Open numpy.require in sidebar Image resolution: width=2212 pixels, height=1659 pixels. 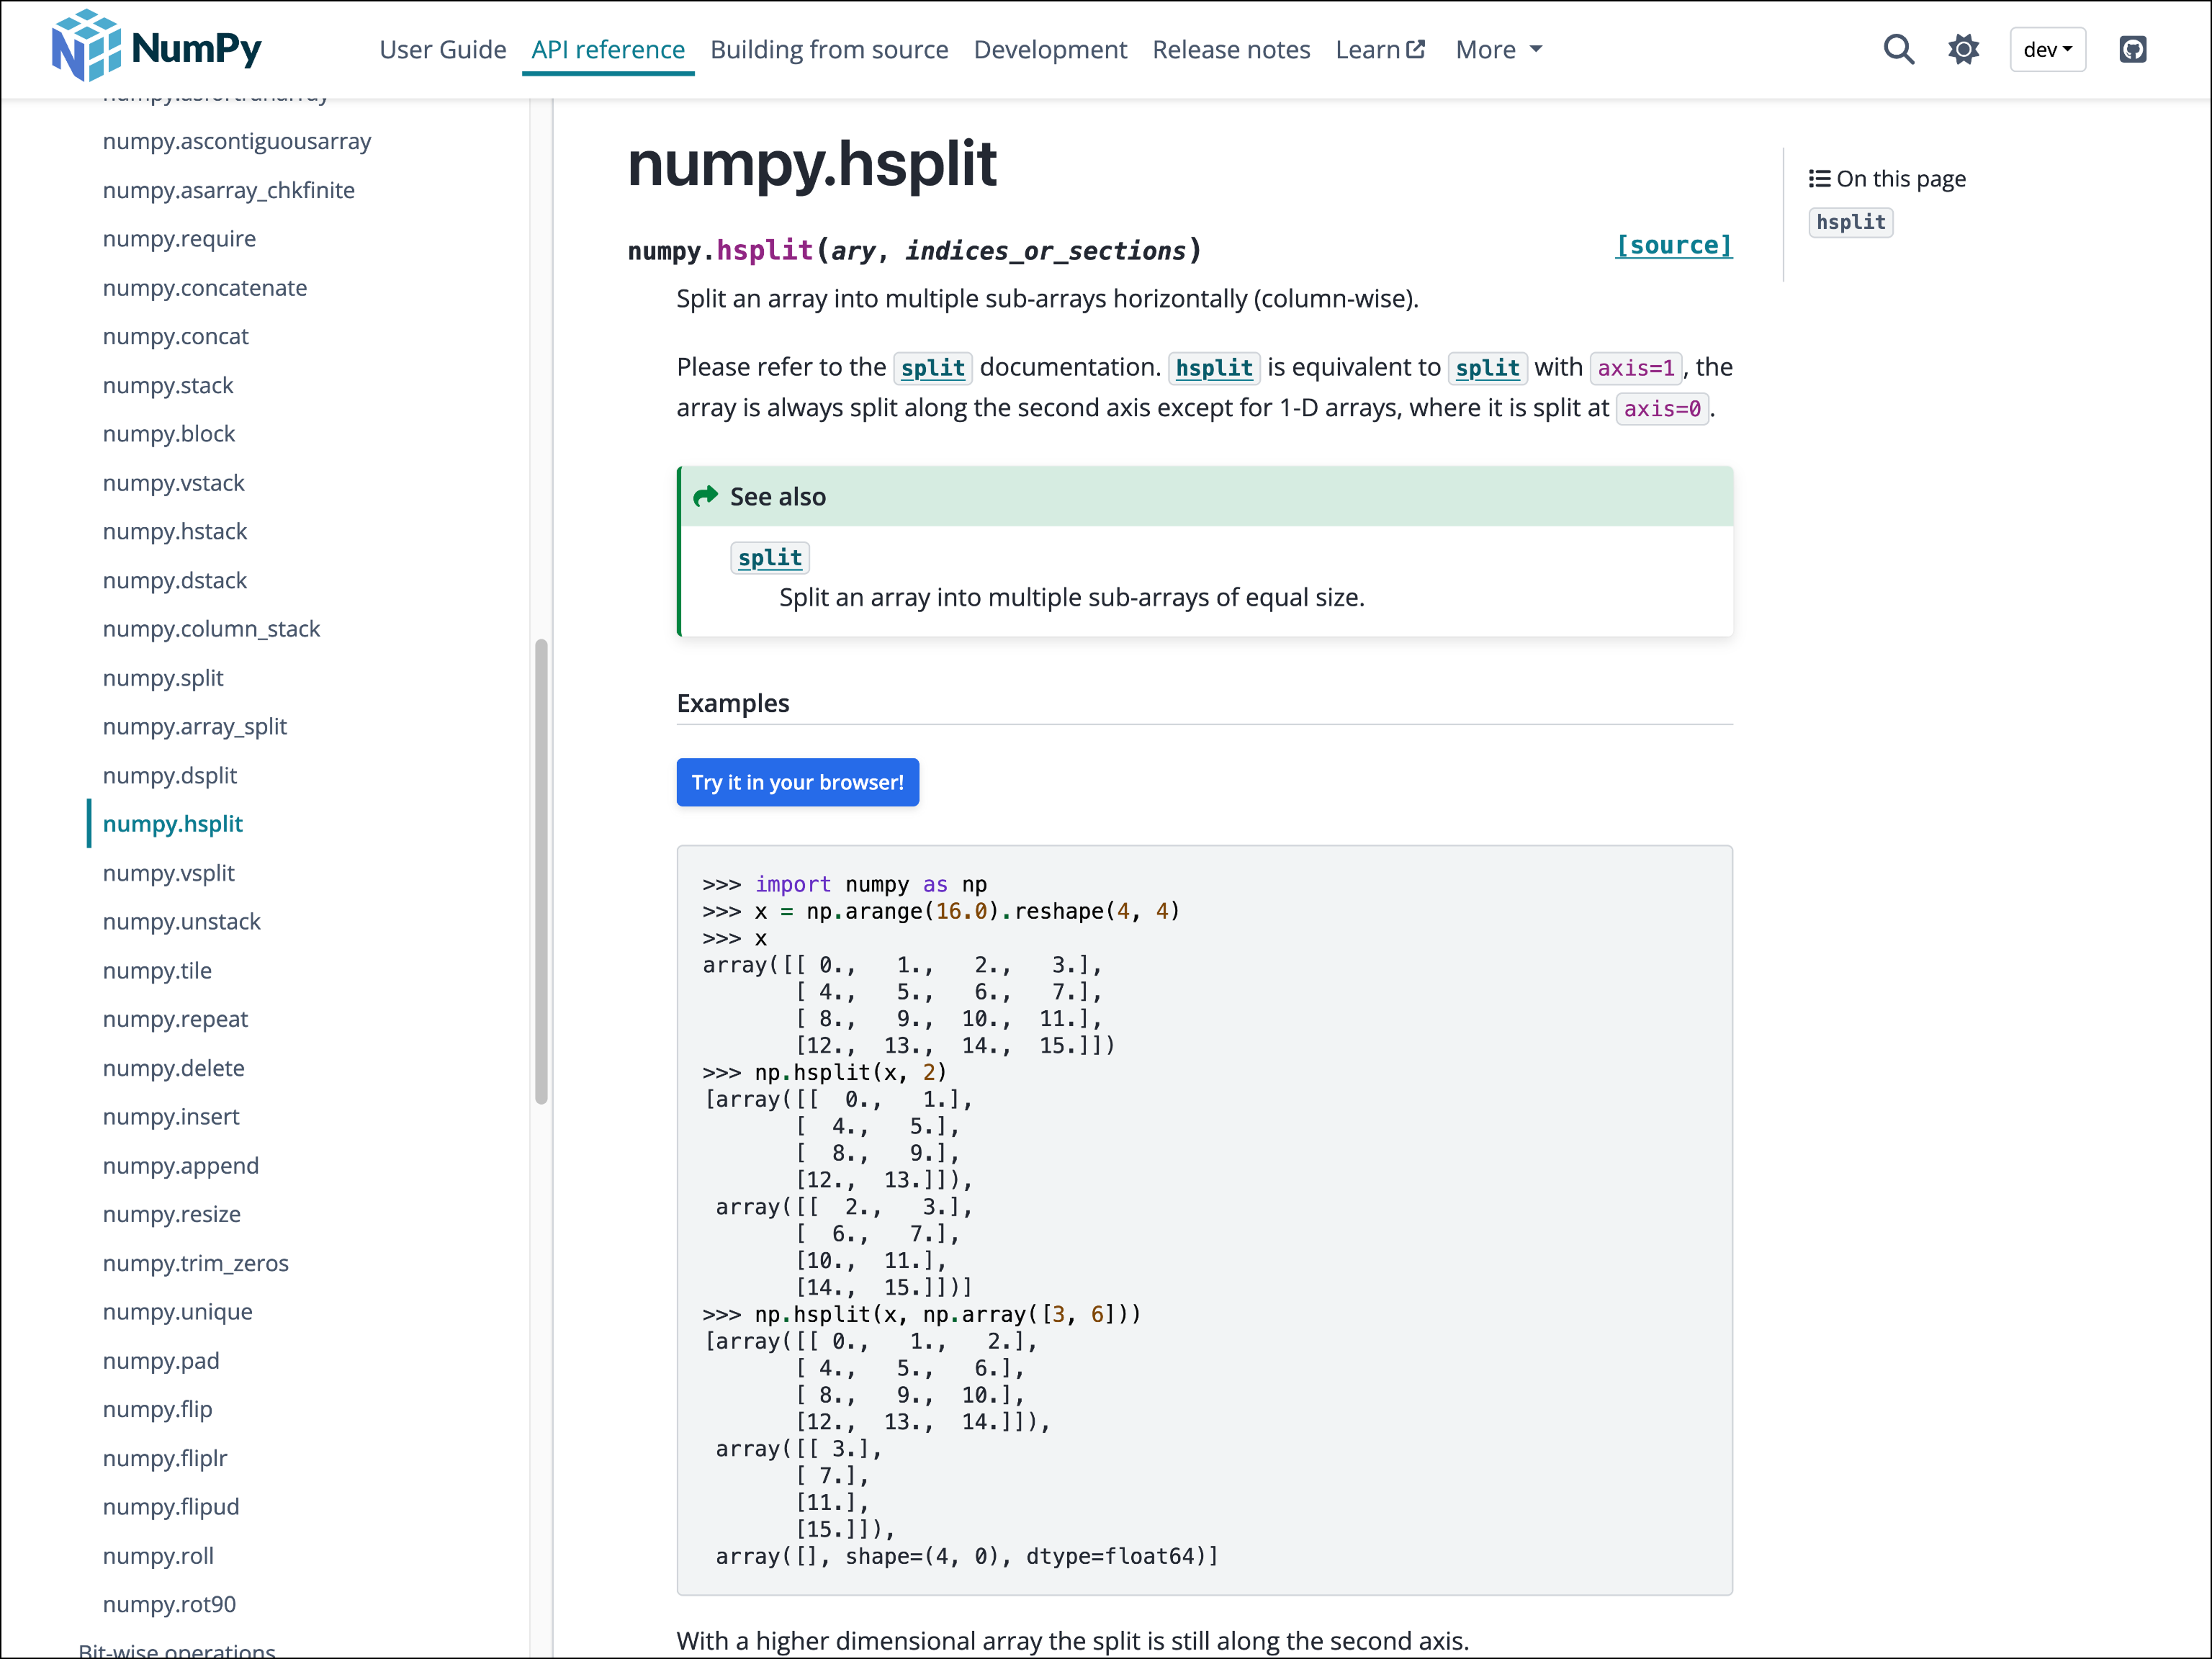click(179, 239)
